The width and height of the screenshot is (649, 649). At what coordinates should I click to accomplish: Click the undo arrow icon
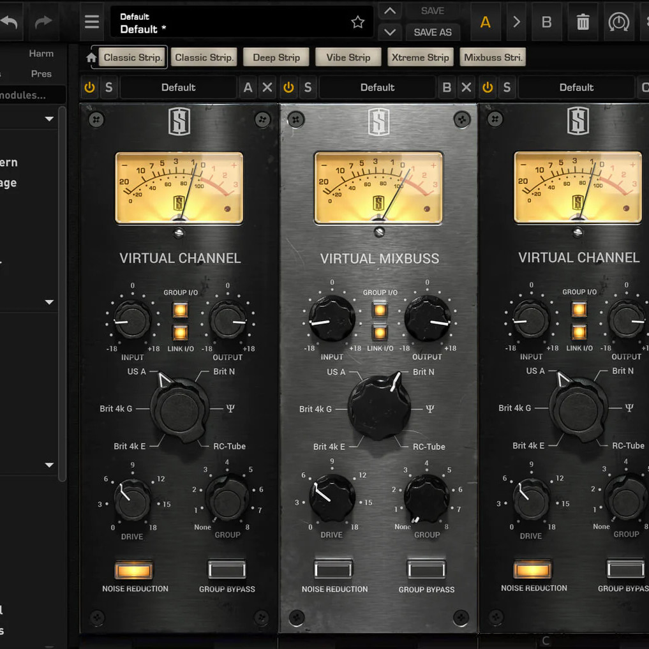[x=10, y=22]
